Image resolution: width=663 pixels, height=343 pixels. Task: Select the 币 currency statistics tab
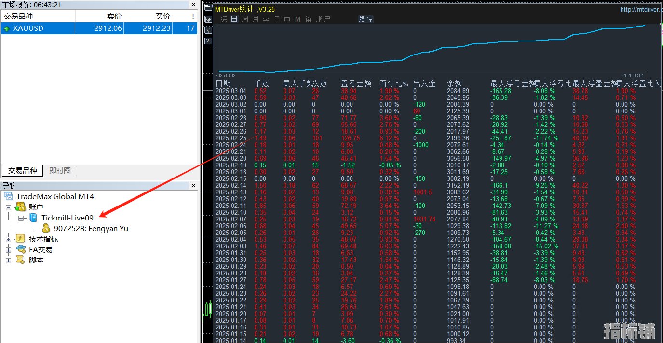point(287,19)
